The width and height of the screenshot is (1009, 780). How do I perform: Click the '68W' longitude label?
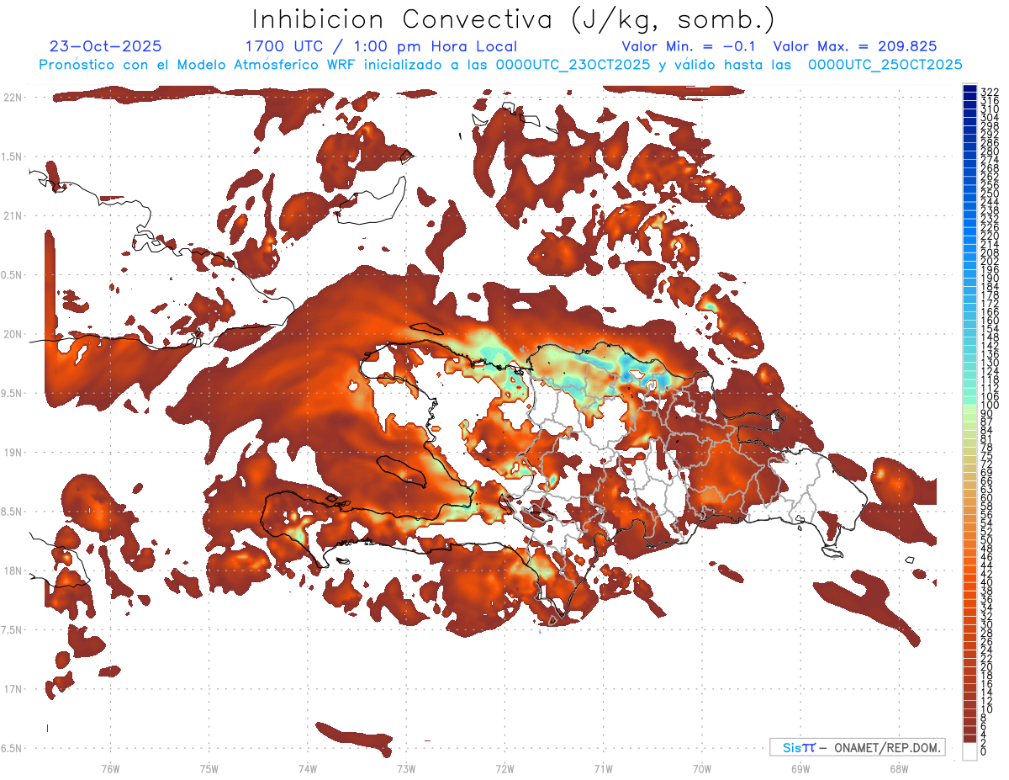coord(899,768)
